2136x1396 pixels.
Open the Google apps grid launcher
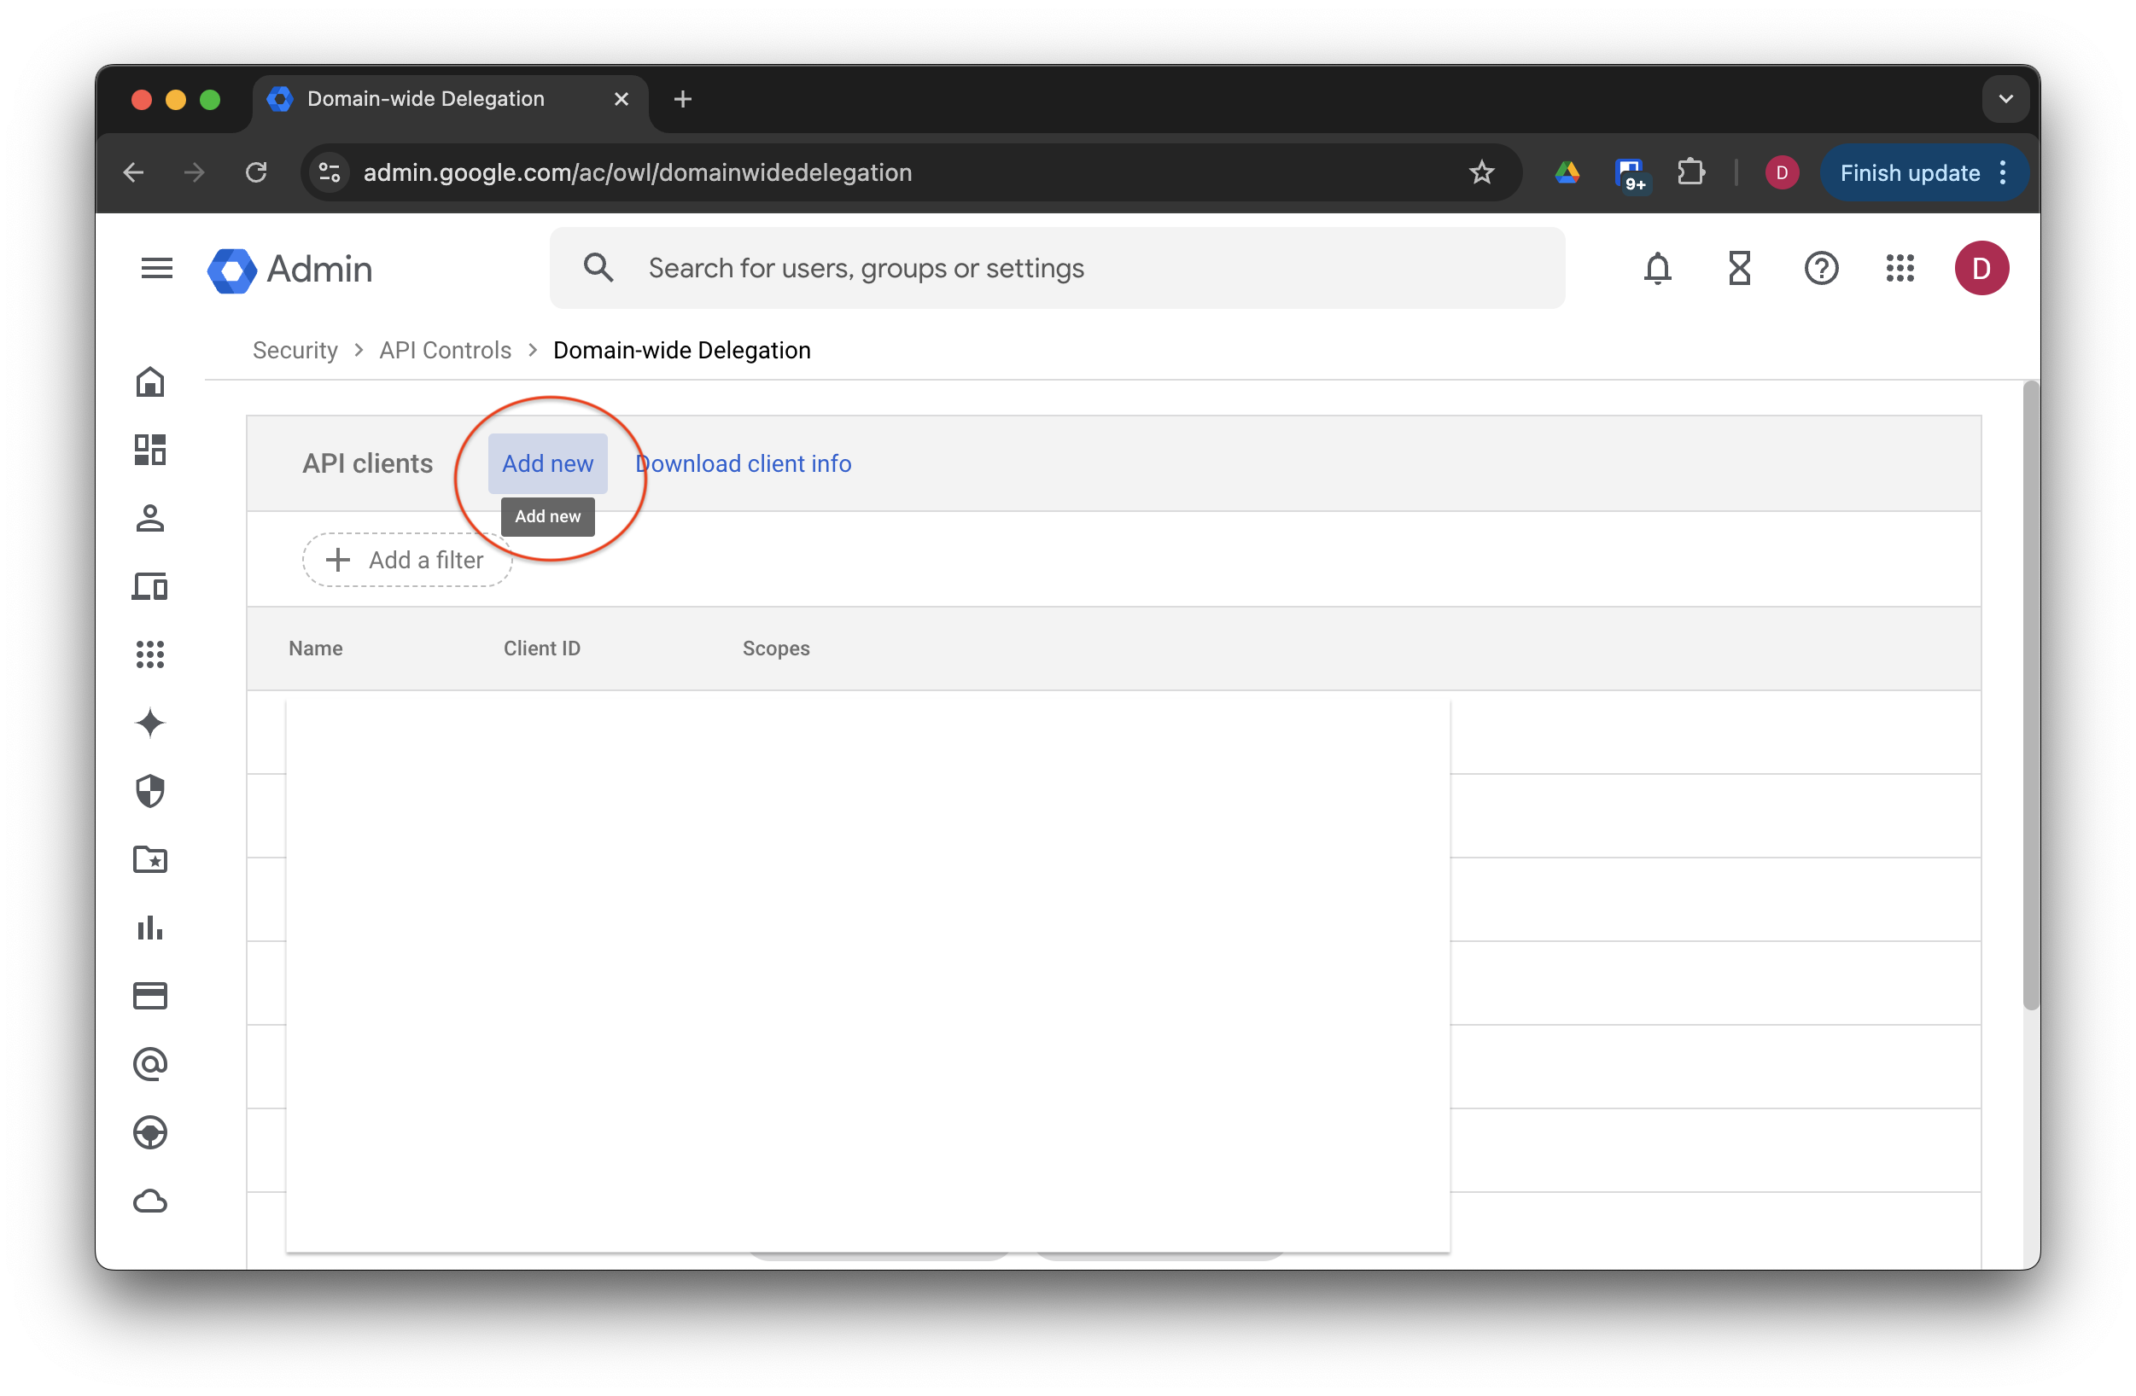click(x=1899, y=268)
